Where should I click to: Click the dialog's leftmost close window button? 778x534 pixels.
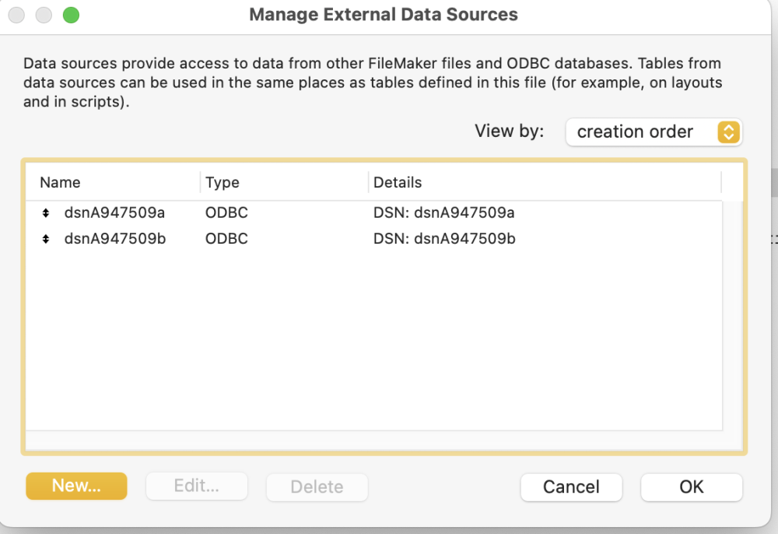[x=17, y=15]
